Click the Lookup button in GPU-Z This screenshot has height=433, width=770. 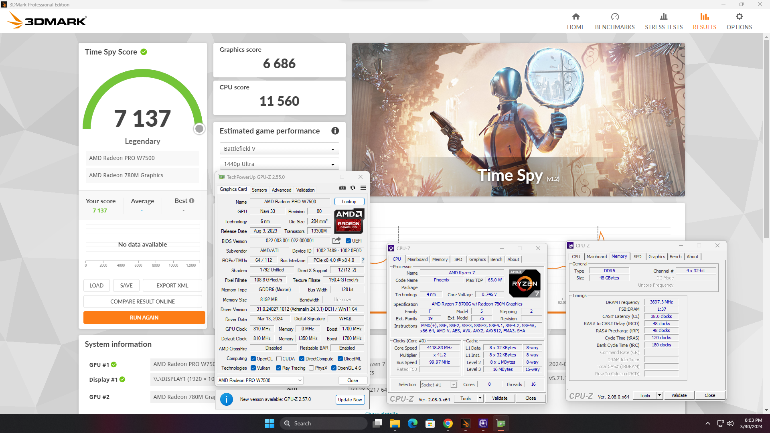tap(349, 202)
